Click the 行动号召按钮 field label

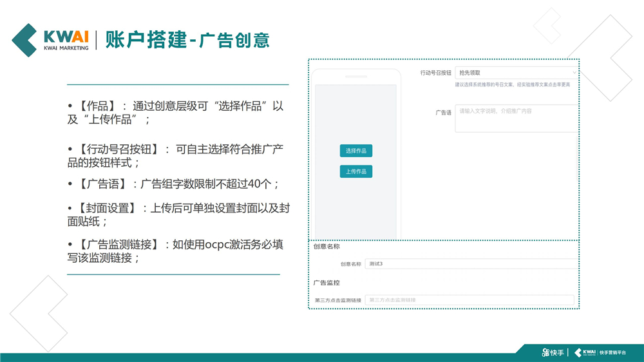point(435,73)
